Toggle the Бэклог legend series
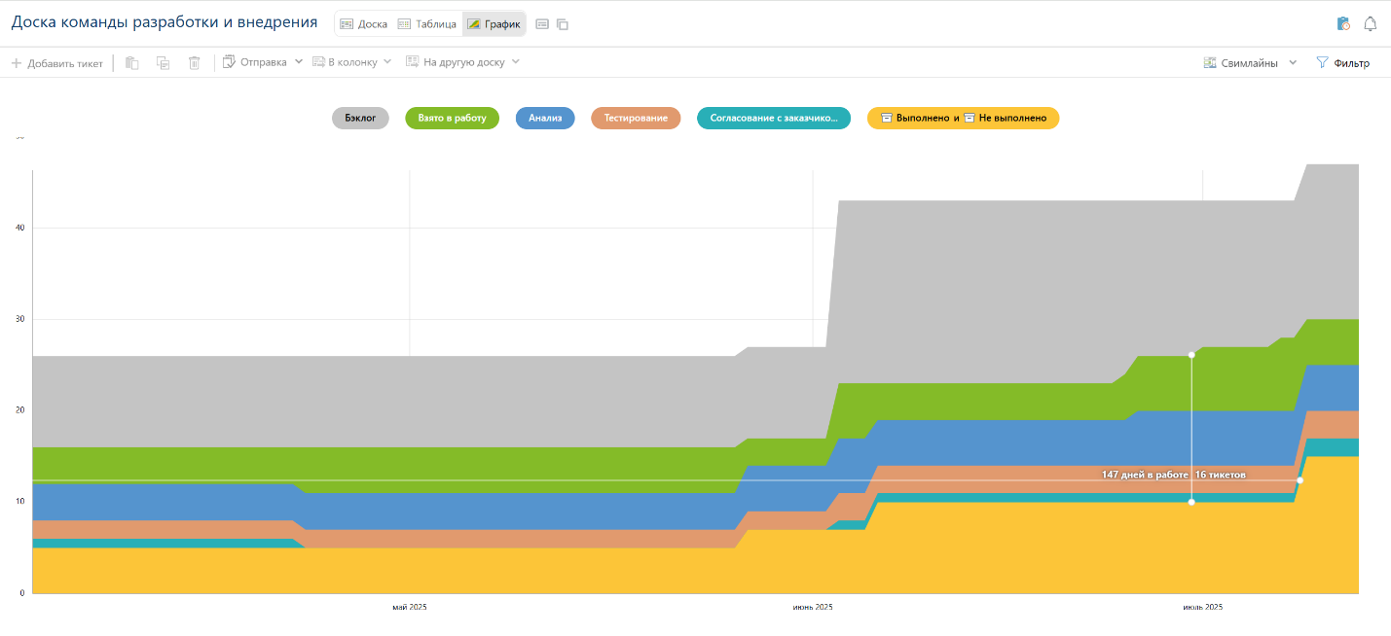Screen dimensions: 1391x636 coord(360,118)
